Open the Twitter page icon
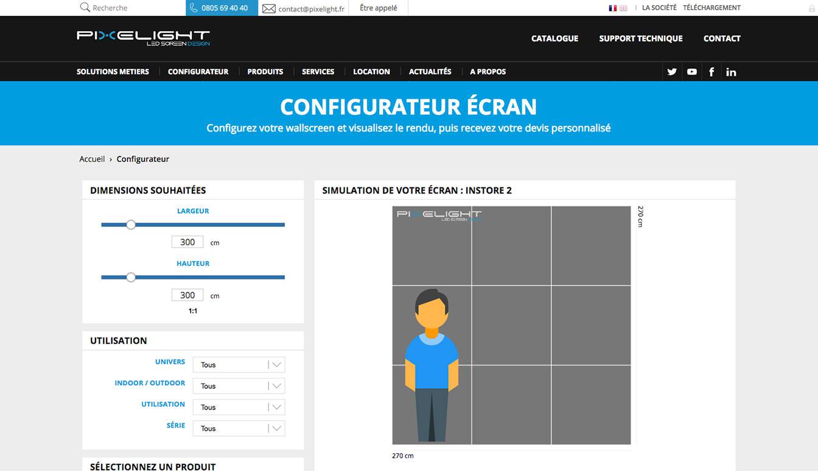The height and width of the screenshot is (471, 818). 672,72
